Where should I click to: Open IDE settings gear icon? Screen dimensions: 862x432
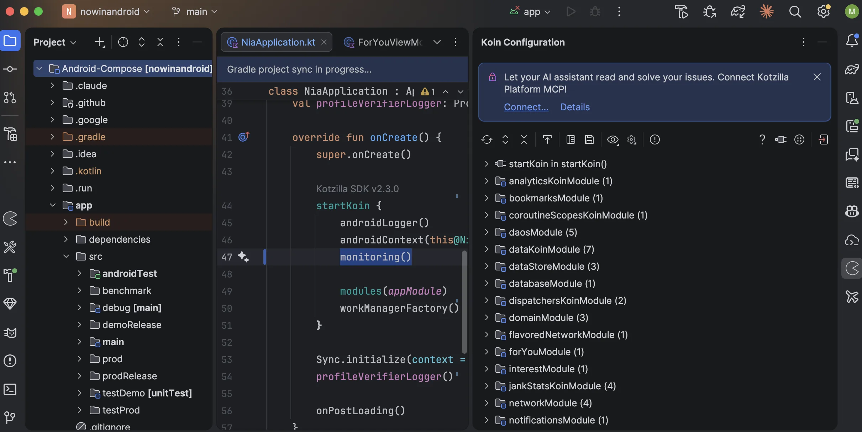[x=824, y=12]
